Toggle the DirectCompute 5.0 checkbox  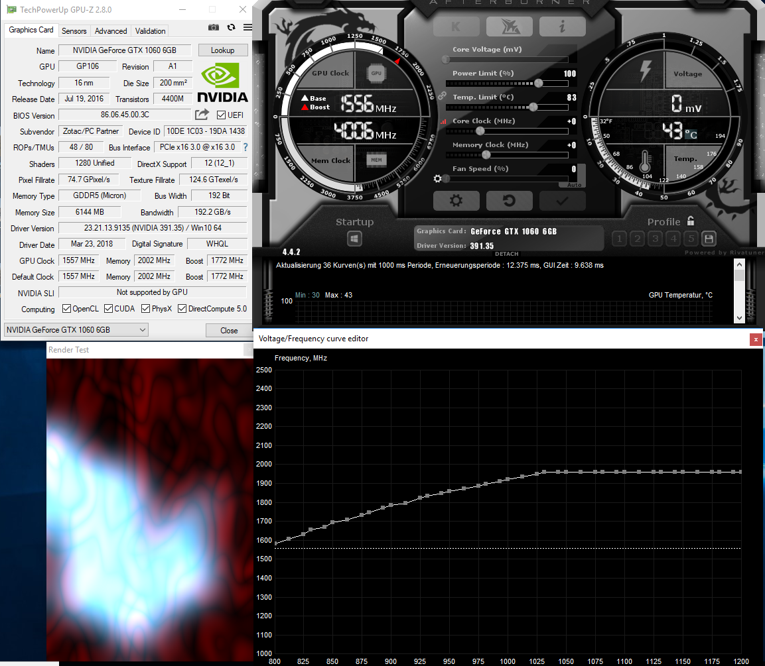pyautogui.click(x=182, y=308)
